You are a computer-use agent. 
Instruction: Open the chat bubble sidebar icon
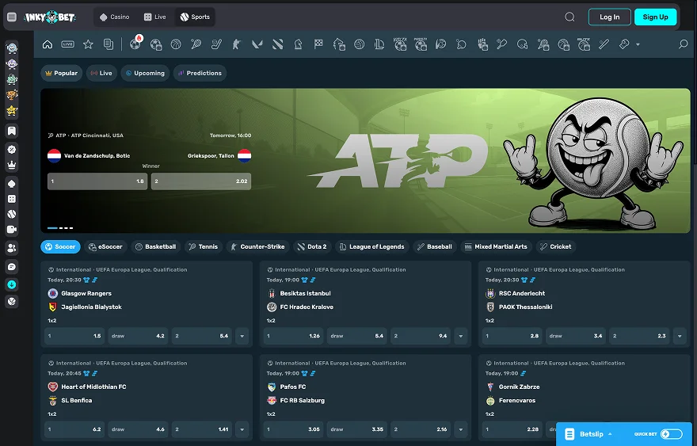click(x=12, y=267)
